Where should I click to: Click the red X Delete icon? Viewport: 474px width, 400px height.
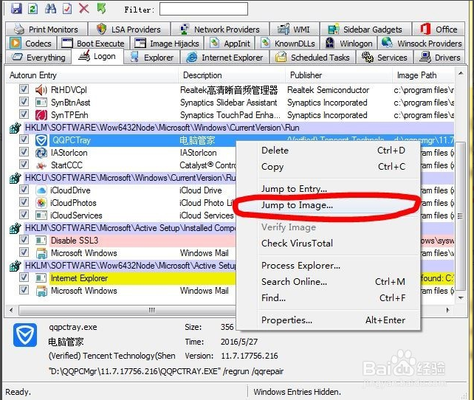tap(83, 8)
